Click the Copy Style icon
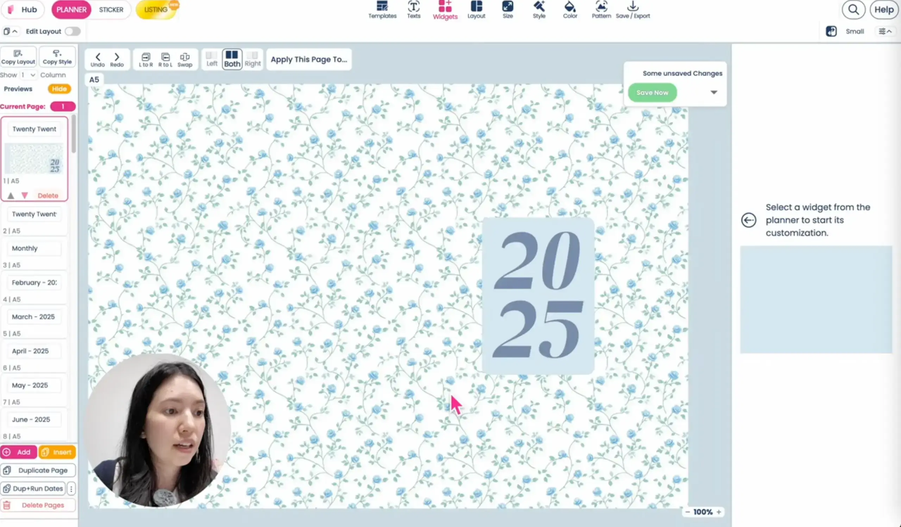901x527 pixels. (x=57, y=56)
